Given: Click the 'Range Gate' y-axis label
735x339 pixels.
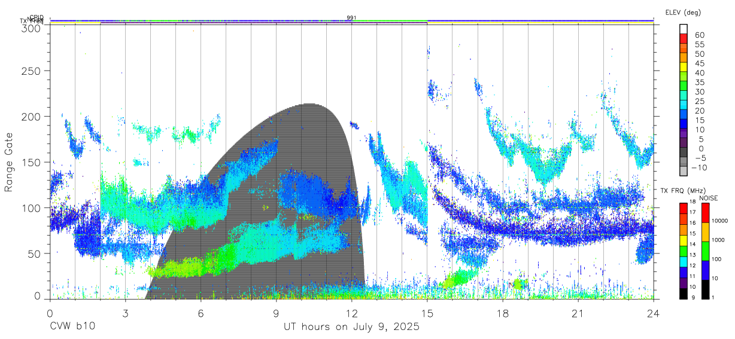Looking at the screenshot, I should pyautogui.click(x=9, y=161).
